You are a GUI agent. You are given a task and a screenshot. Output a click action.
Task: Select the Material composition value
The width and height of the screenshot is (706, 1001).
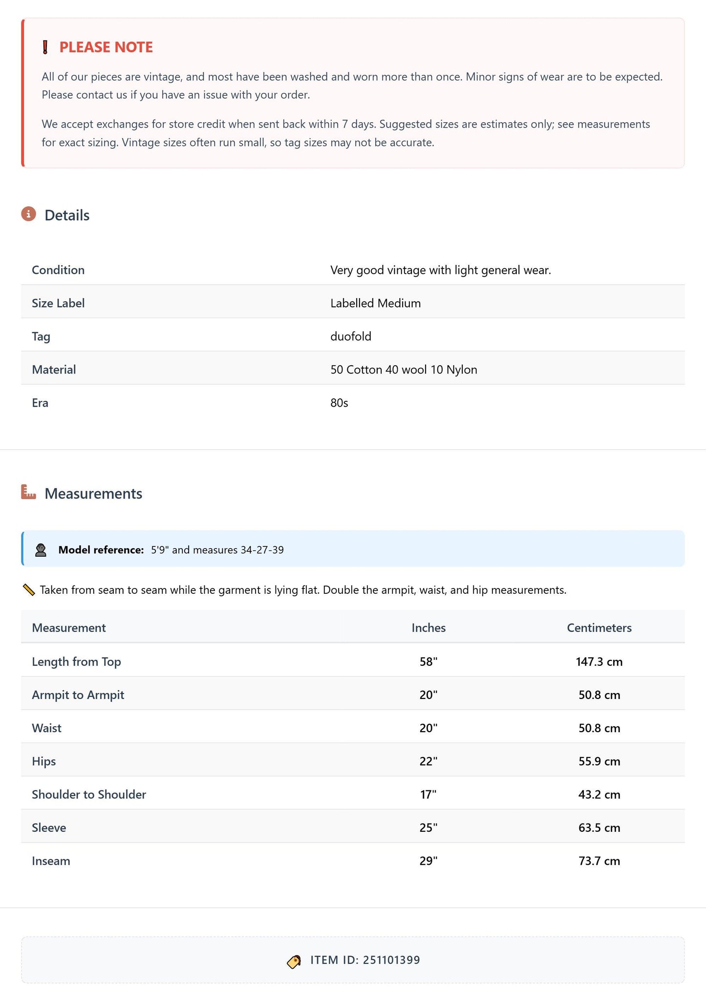[404, 370]
